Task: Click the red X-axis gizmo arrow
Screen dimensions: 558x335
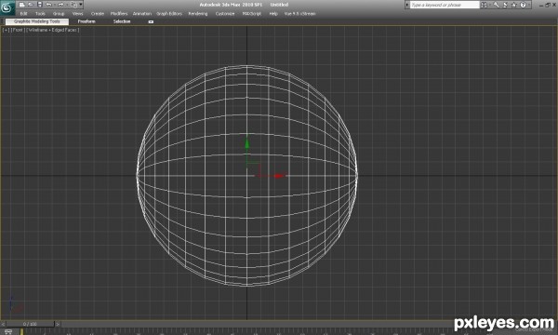Action: tap(279, 176)
